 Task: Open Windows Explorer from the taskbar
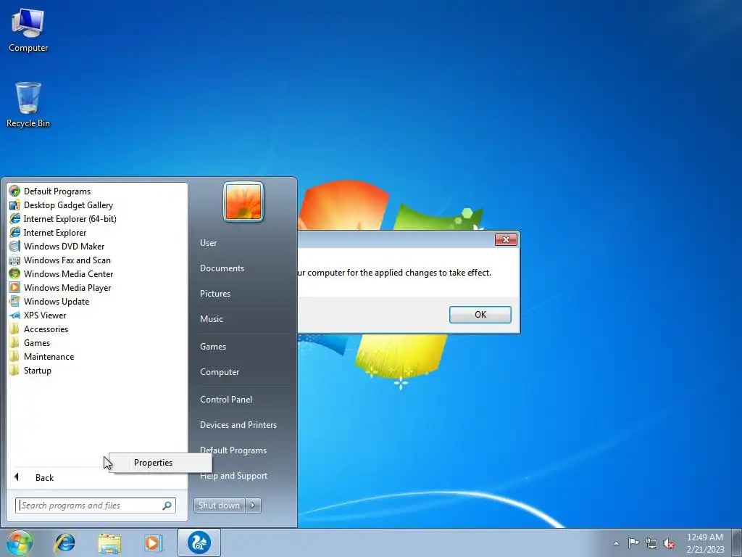click(x=109, y=542)
